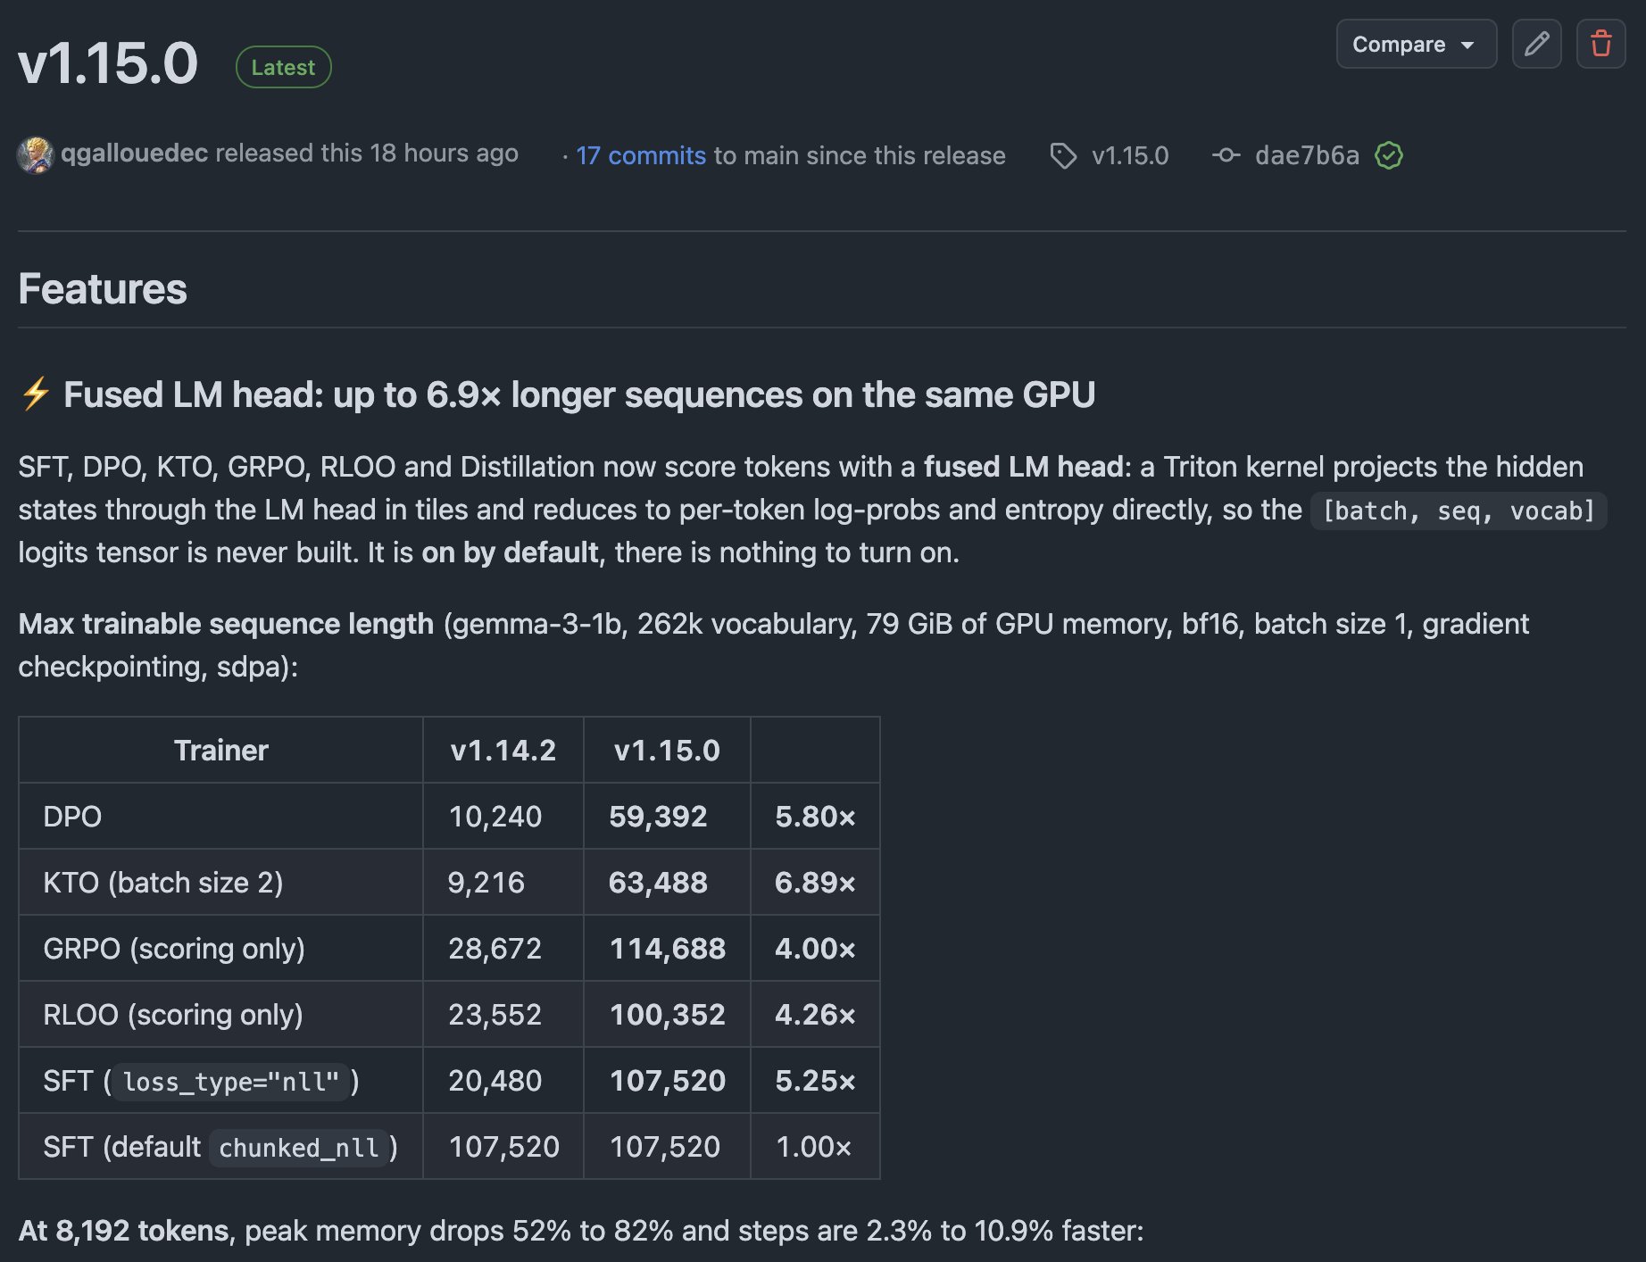Screen dimensions: 1646x1262
Task: Click the 114,688 table cell
Action: coord(668,949)
